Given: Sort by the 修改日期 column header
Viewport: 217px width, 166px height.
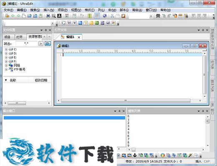Looking at the screenshot, I should click(41, 80).
